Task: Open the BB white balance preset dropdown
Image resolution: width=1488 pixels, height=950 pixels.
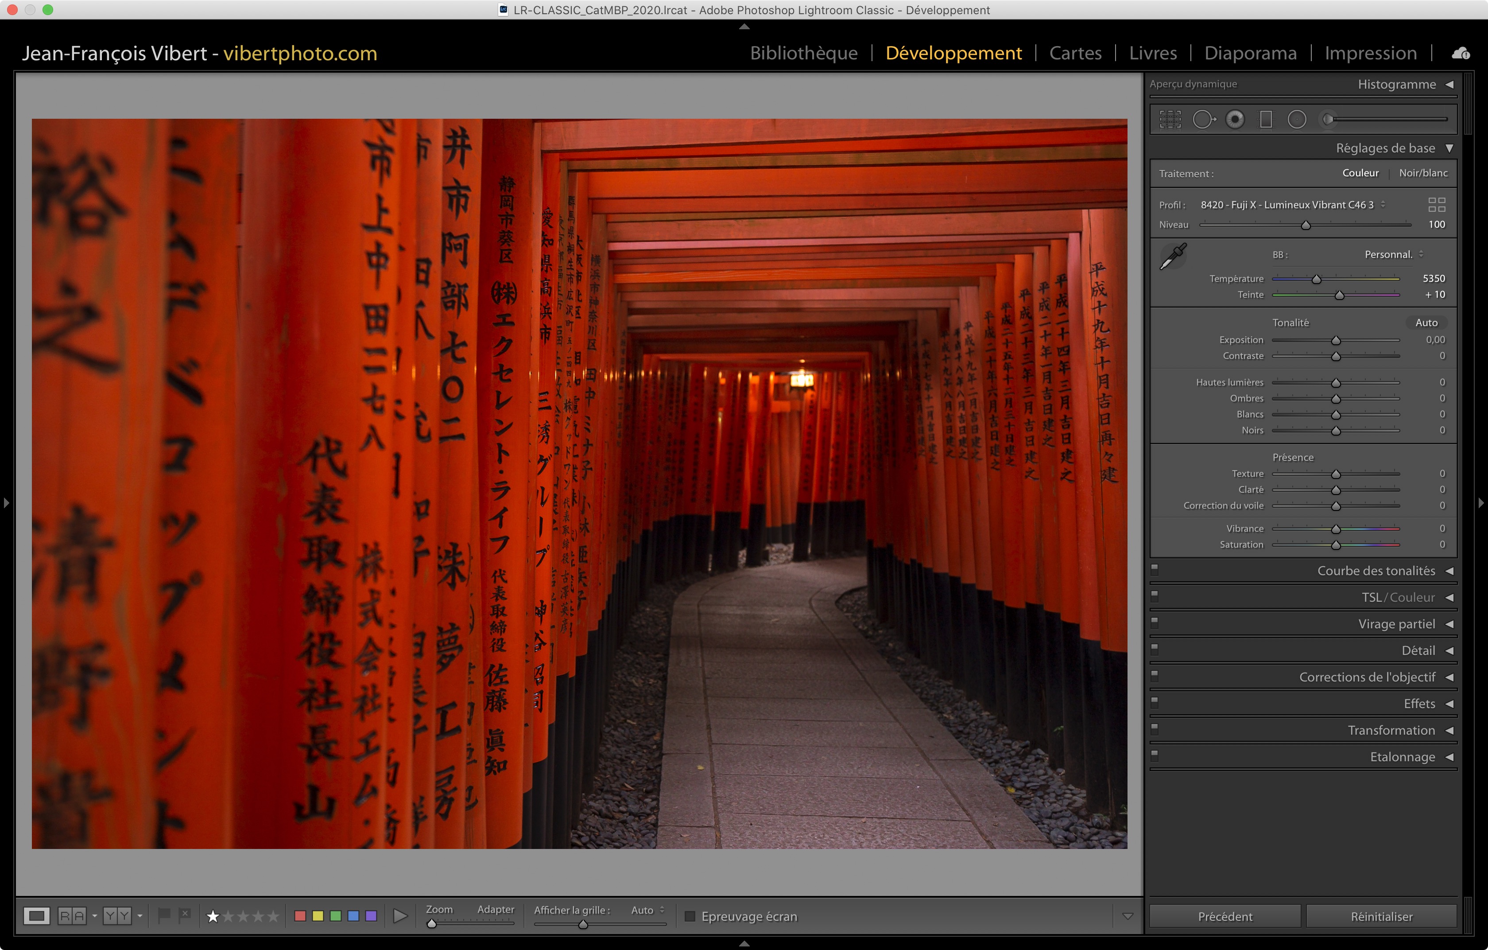Action: tap(1394, 255)
